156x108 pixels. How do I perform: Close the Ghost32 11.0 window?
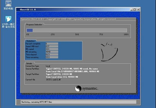click(x=138, y=9)
